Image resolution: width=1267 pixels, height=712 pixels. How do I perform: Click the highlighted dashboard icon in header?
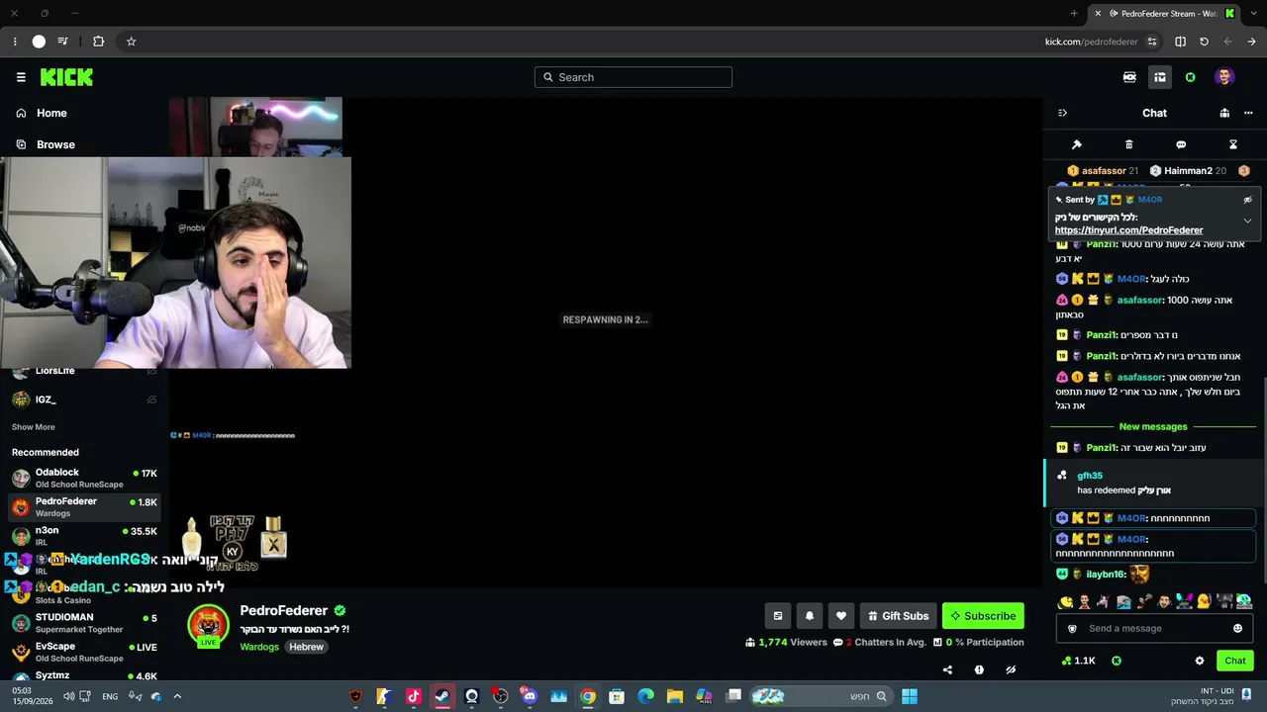[1160, 77]
